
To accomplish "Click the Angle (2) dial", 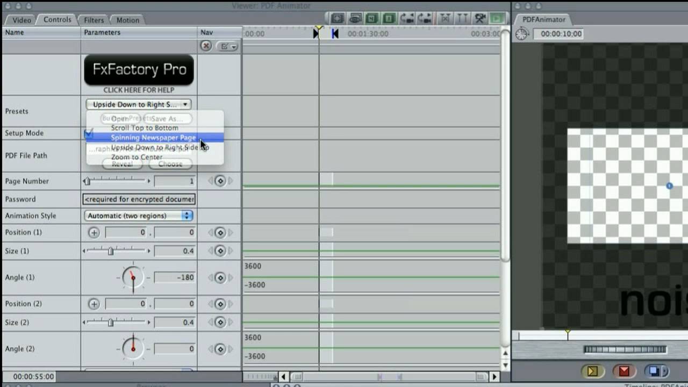I will pos(133,349).
